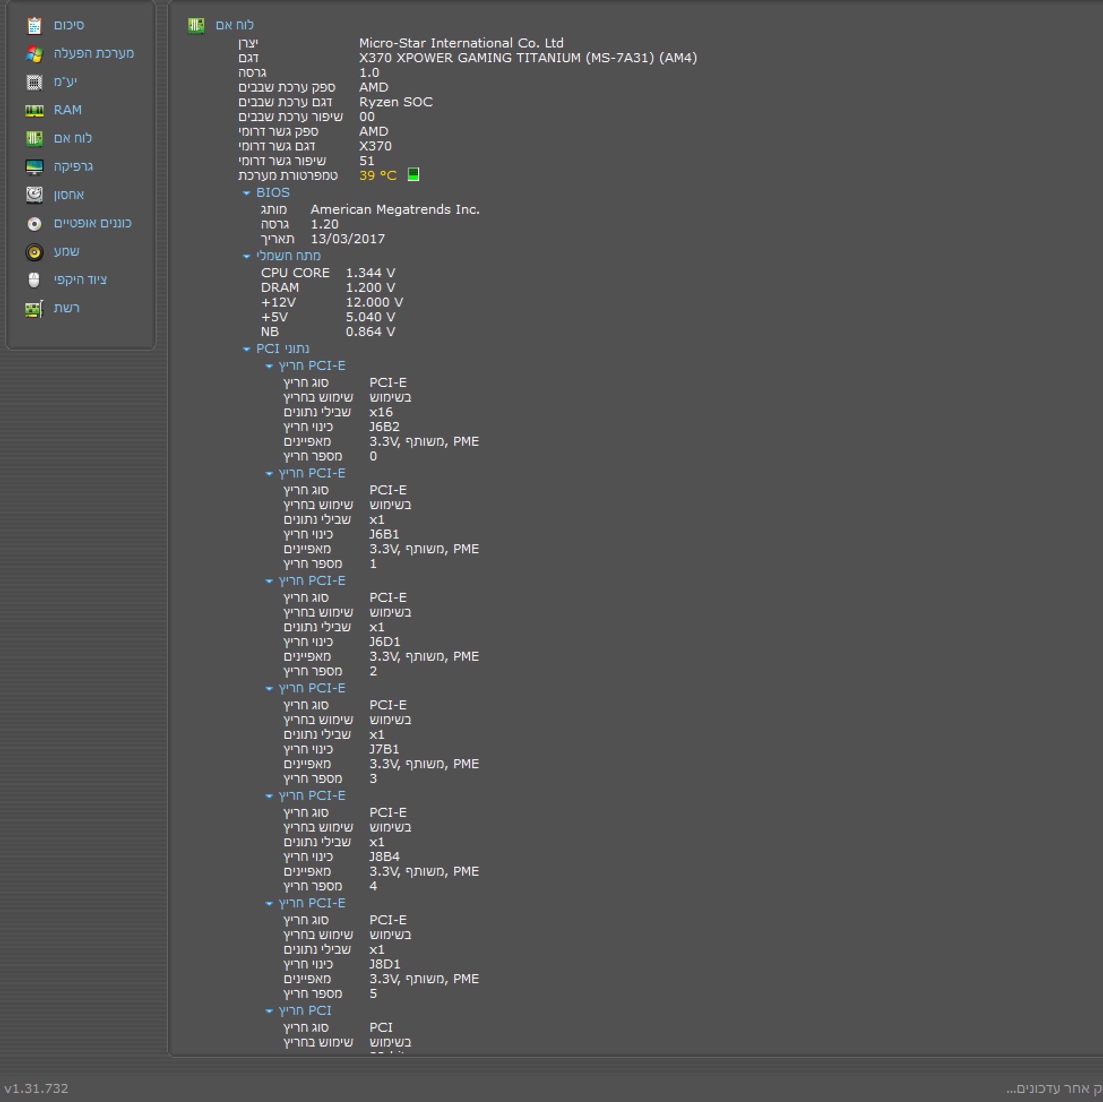
Task: Click the version number v1.31.732
Action: tap(36, 1088)
